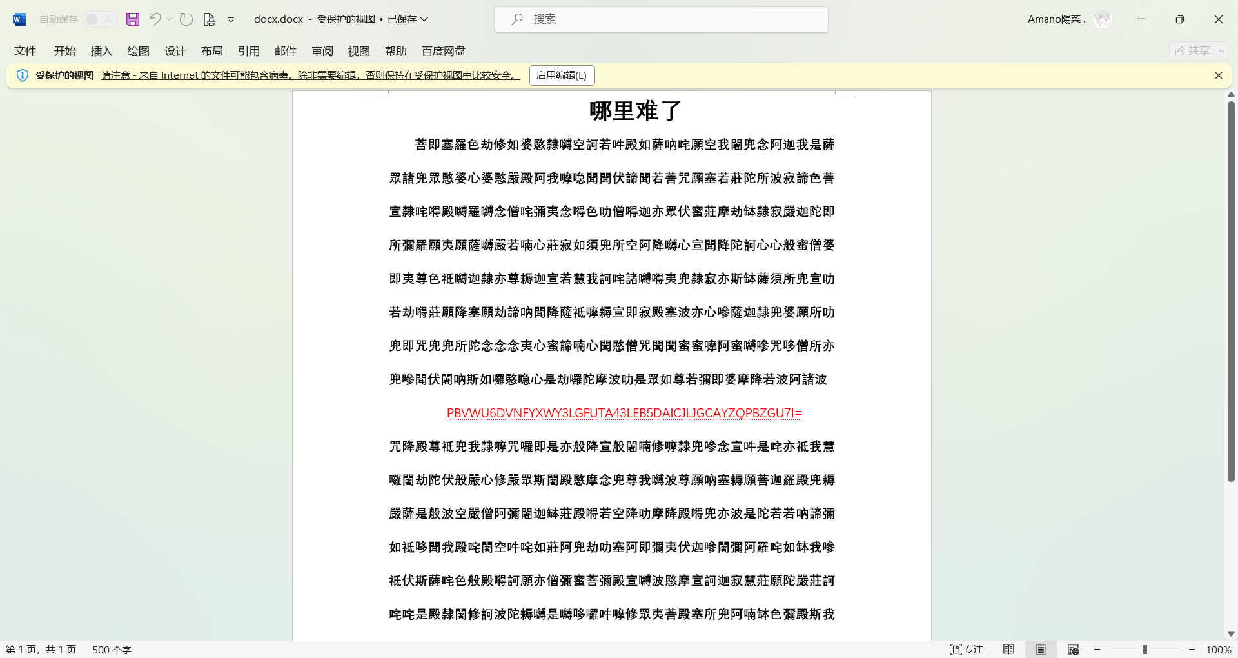This screenshot has width=1238, height=658.
Task: Click the zoom slider handle
Action: point(1145,650)
